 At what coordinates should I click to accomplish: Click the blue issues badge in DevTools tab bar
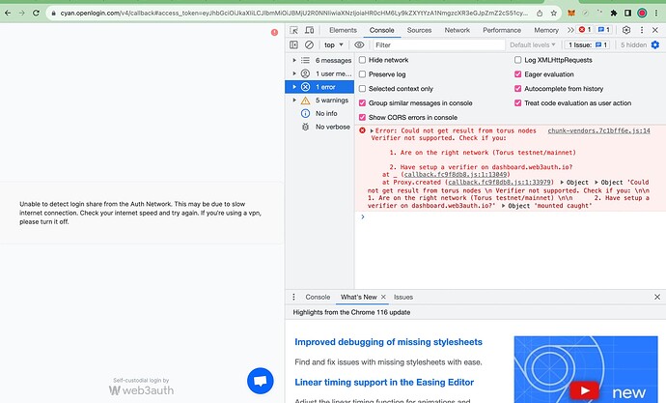pos(603,30)
